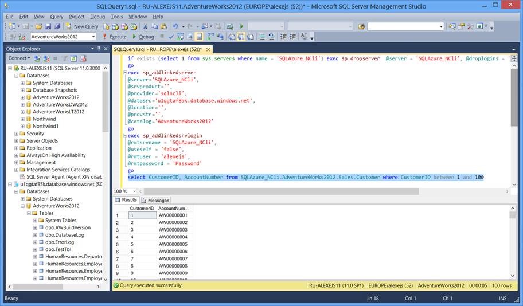The height and width of the screenshot is (306, 523).
Task: Open the Query menu
Action: tap(56, 17)
